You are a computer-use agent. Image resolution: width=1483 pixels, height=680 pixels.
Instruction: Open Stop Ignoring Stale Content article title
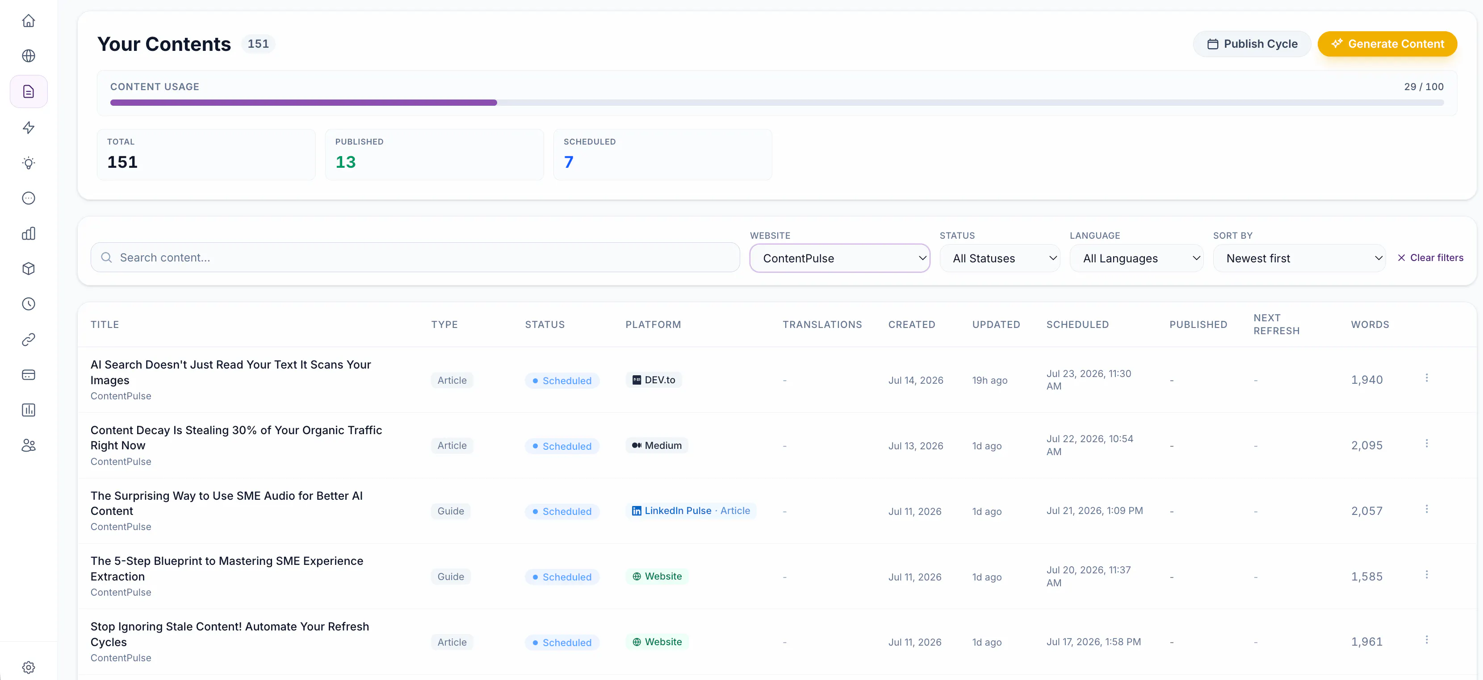tap(230, 634)
